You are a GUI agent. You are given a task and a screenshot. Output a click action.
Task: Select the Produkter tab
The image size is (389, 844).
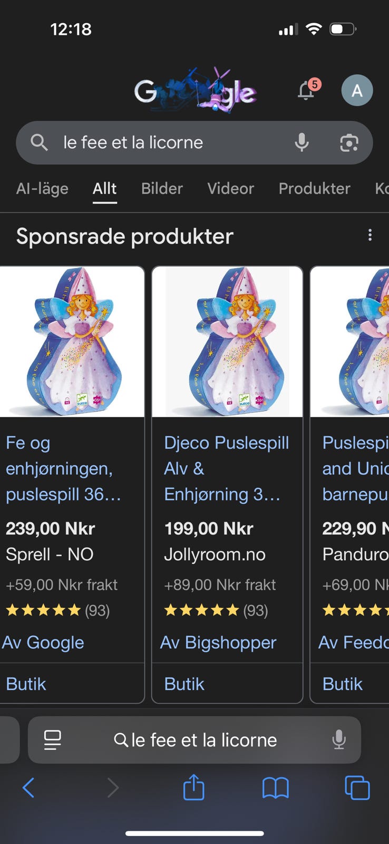tap(314, 188)
